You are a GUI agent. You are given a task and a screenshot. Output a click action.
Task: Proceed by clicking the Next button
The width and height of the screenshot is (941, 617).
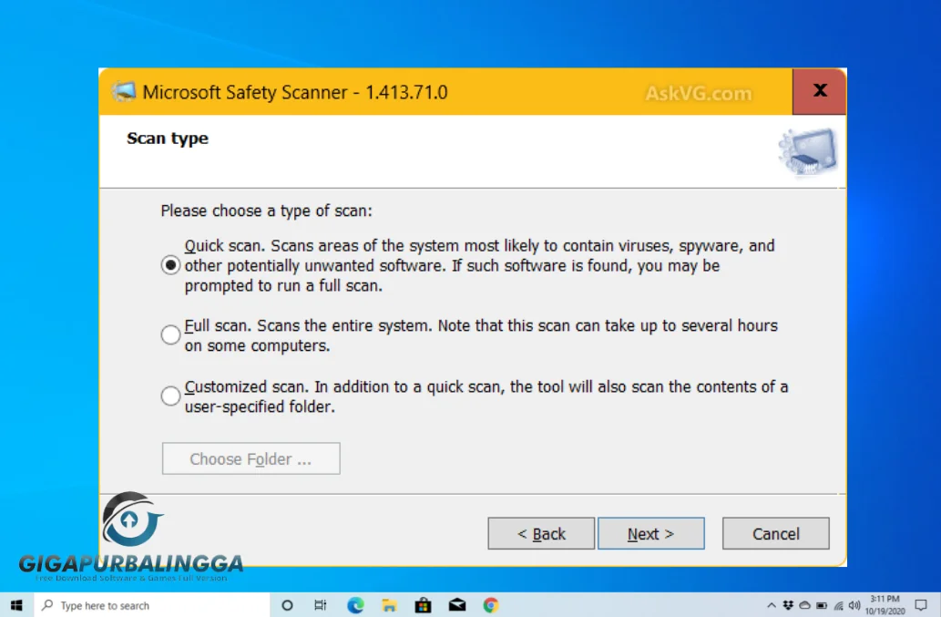click(650, 533)
